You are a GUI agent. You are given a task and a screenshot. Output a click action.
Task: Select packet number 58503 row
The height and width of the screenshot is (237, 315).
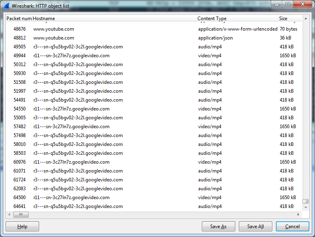click(154, 153)
